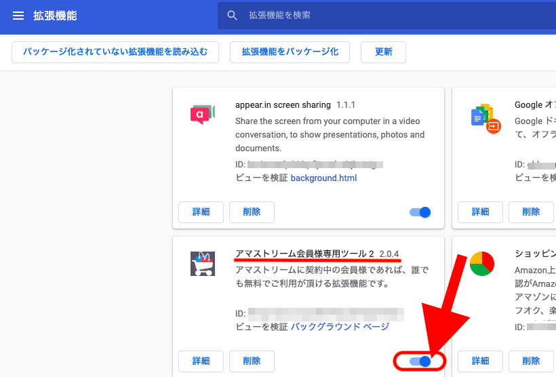Click 拡張機能をパッケージ化 button
Viewport: 556px width, 377px height.
(x=290, y=52)
